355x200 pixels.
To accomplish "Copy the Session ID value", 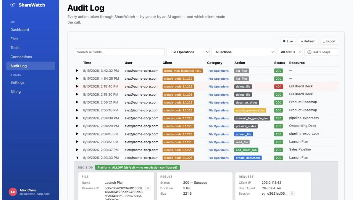I will tap(292, 193).
